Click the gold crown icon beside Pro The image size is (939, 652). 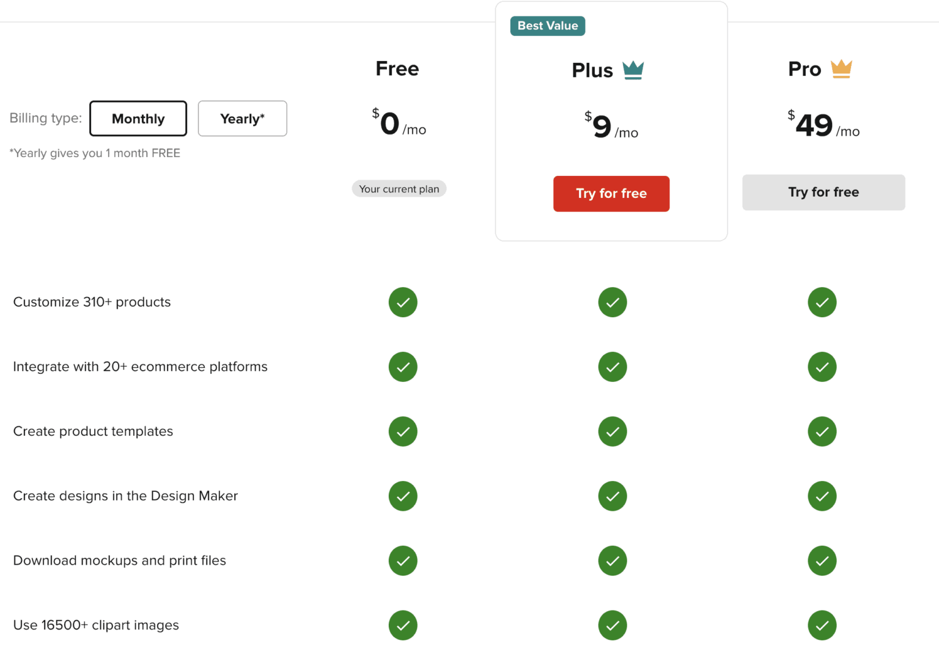[x=841, y=69]
